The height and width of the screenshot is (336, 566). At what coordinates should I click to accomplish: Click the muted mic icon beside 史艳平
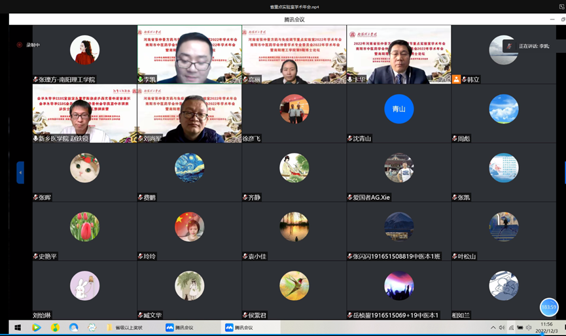pyautogui.click(x=36, y=256)
